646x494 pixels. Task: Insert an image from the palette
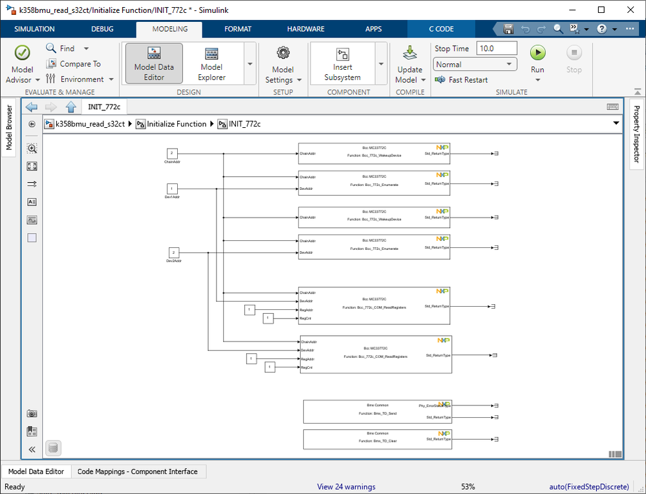click(x=32, y=220)
